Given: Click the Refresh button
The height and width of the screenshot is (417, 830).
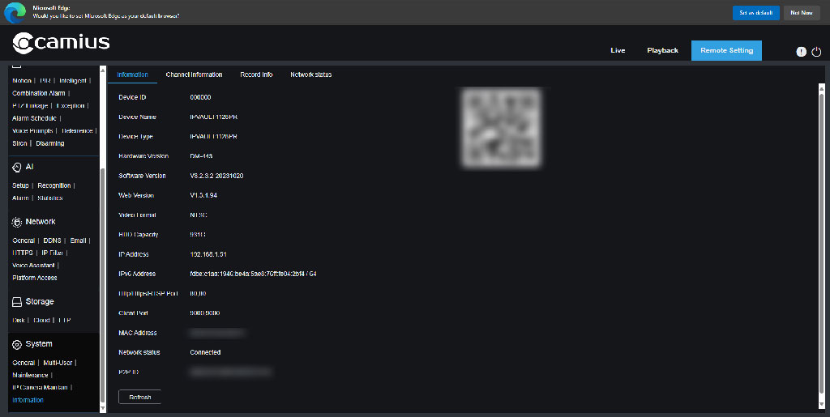Looking at the screenshot, I should coord(139,398).
